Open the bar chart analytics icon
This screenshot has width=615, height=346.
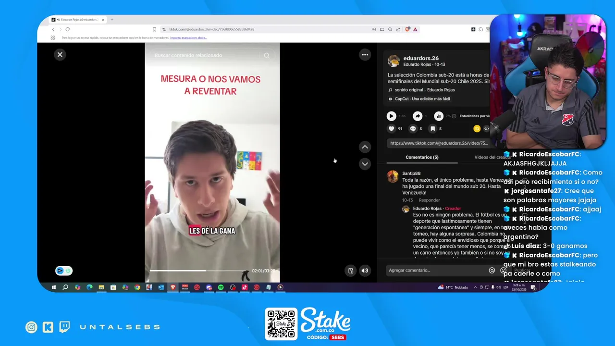(x=439, y=116)
